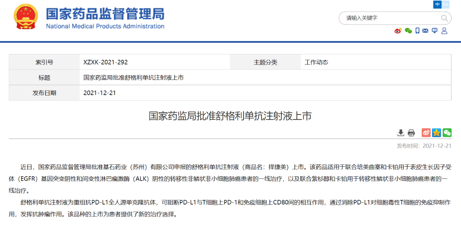
Task: Click the article headline 国家药监局批准舒格利单抗注射液上市
Action: (230, 116)
